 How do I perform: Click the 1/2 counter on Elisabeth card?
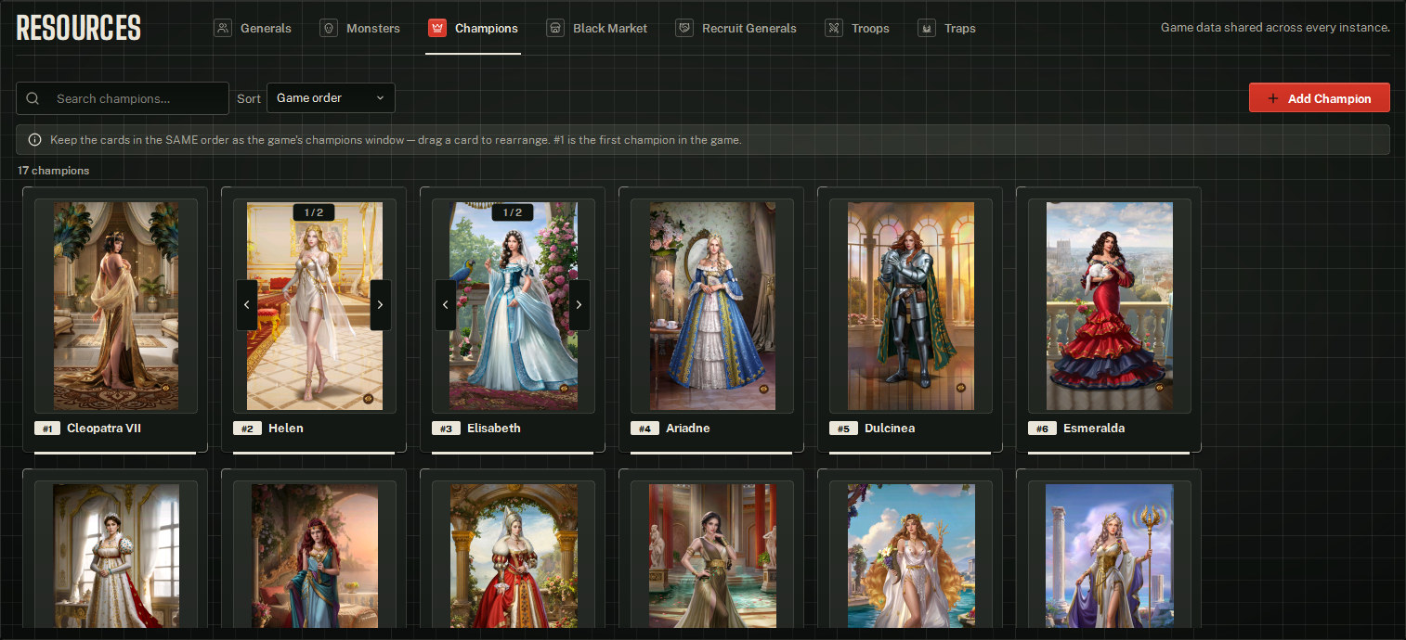(x=513, y=212)
